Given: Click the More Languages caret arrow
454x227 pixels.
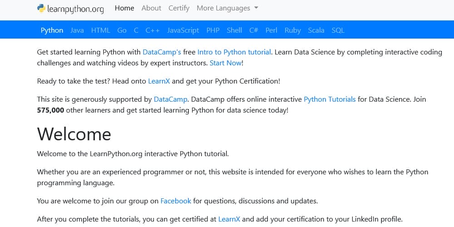Looking at the screenshot, I should coord(256,8).
